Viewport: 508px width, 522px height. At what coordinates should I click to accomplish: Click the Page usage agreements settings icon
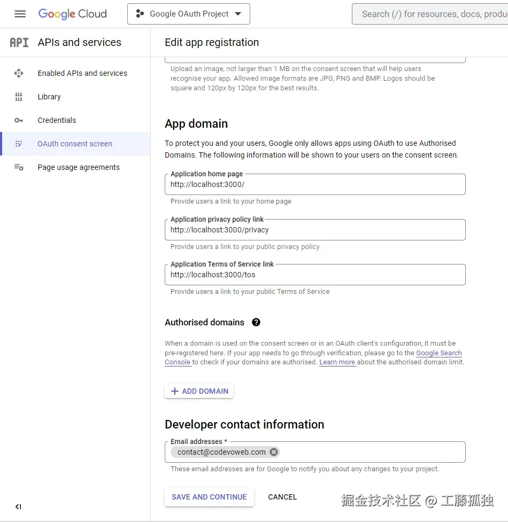tap(19, 167)
